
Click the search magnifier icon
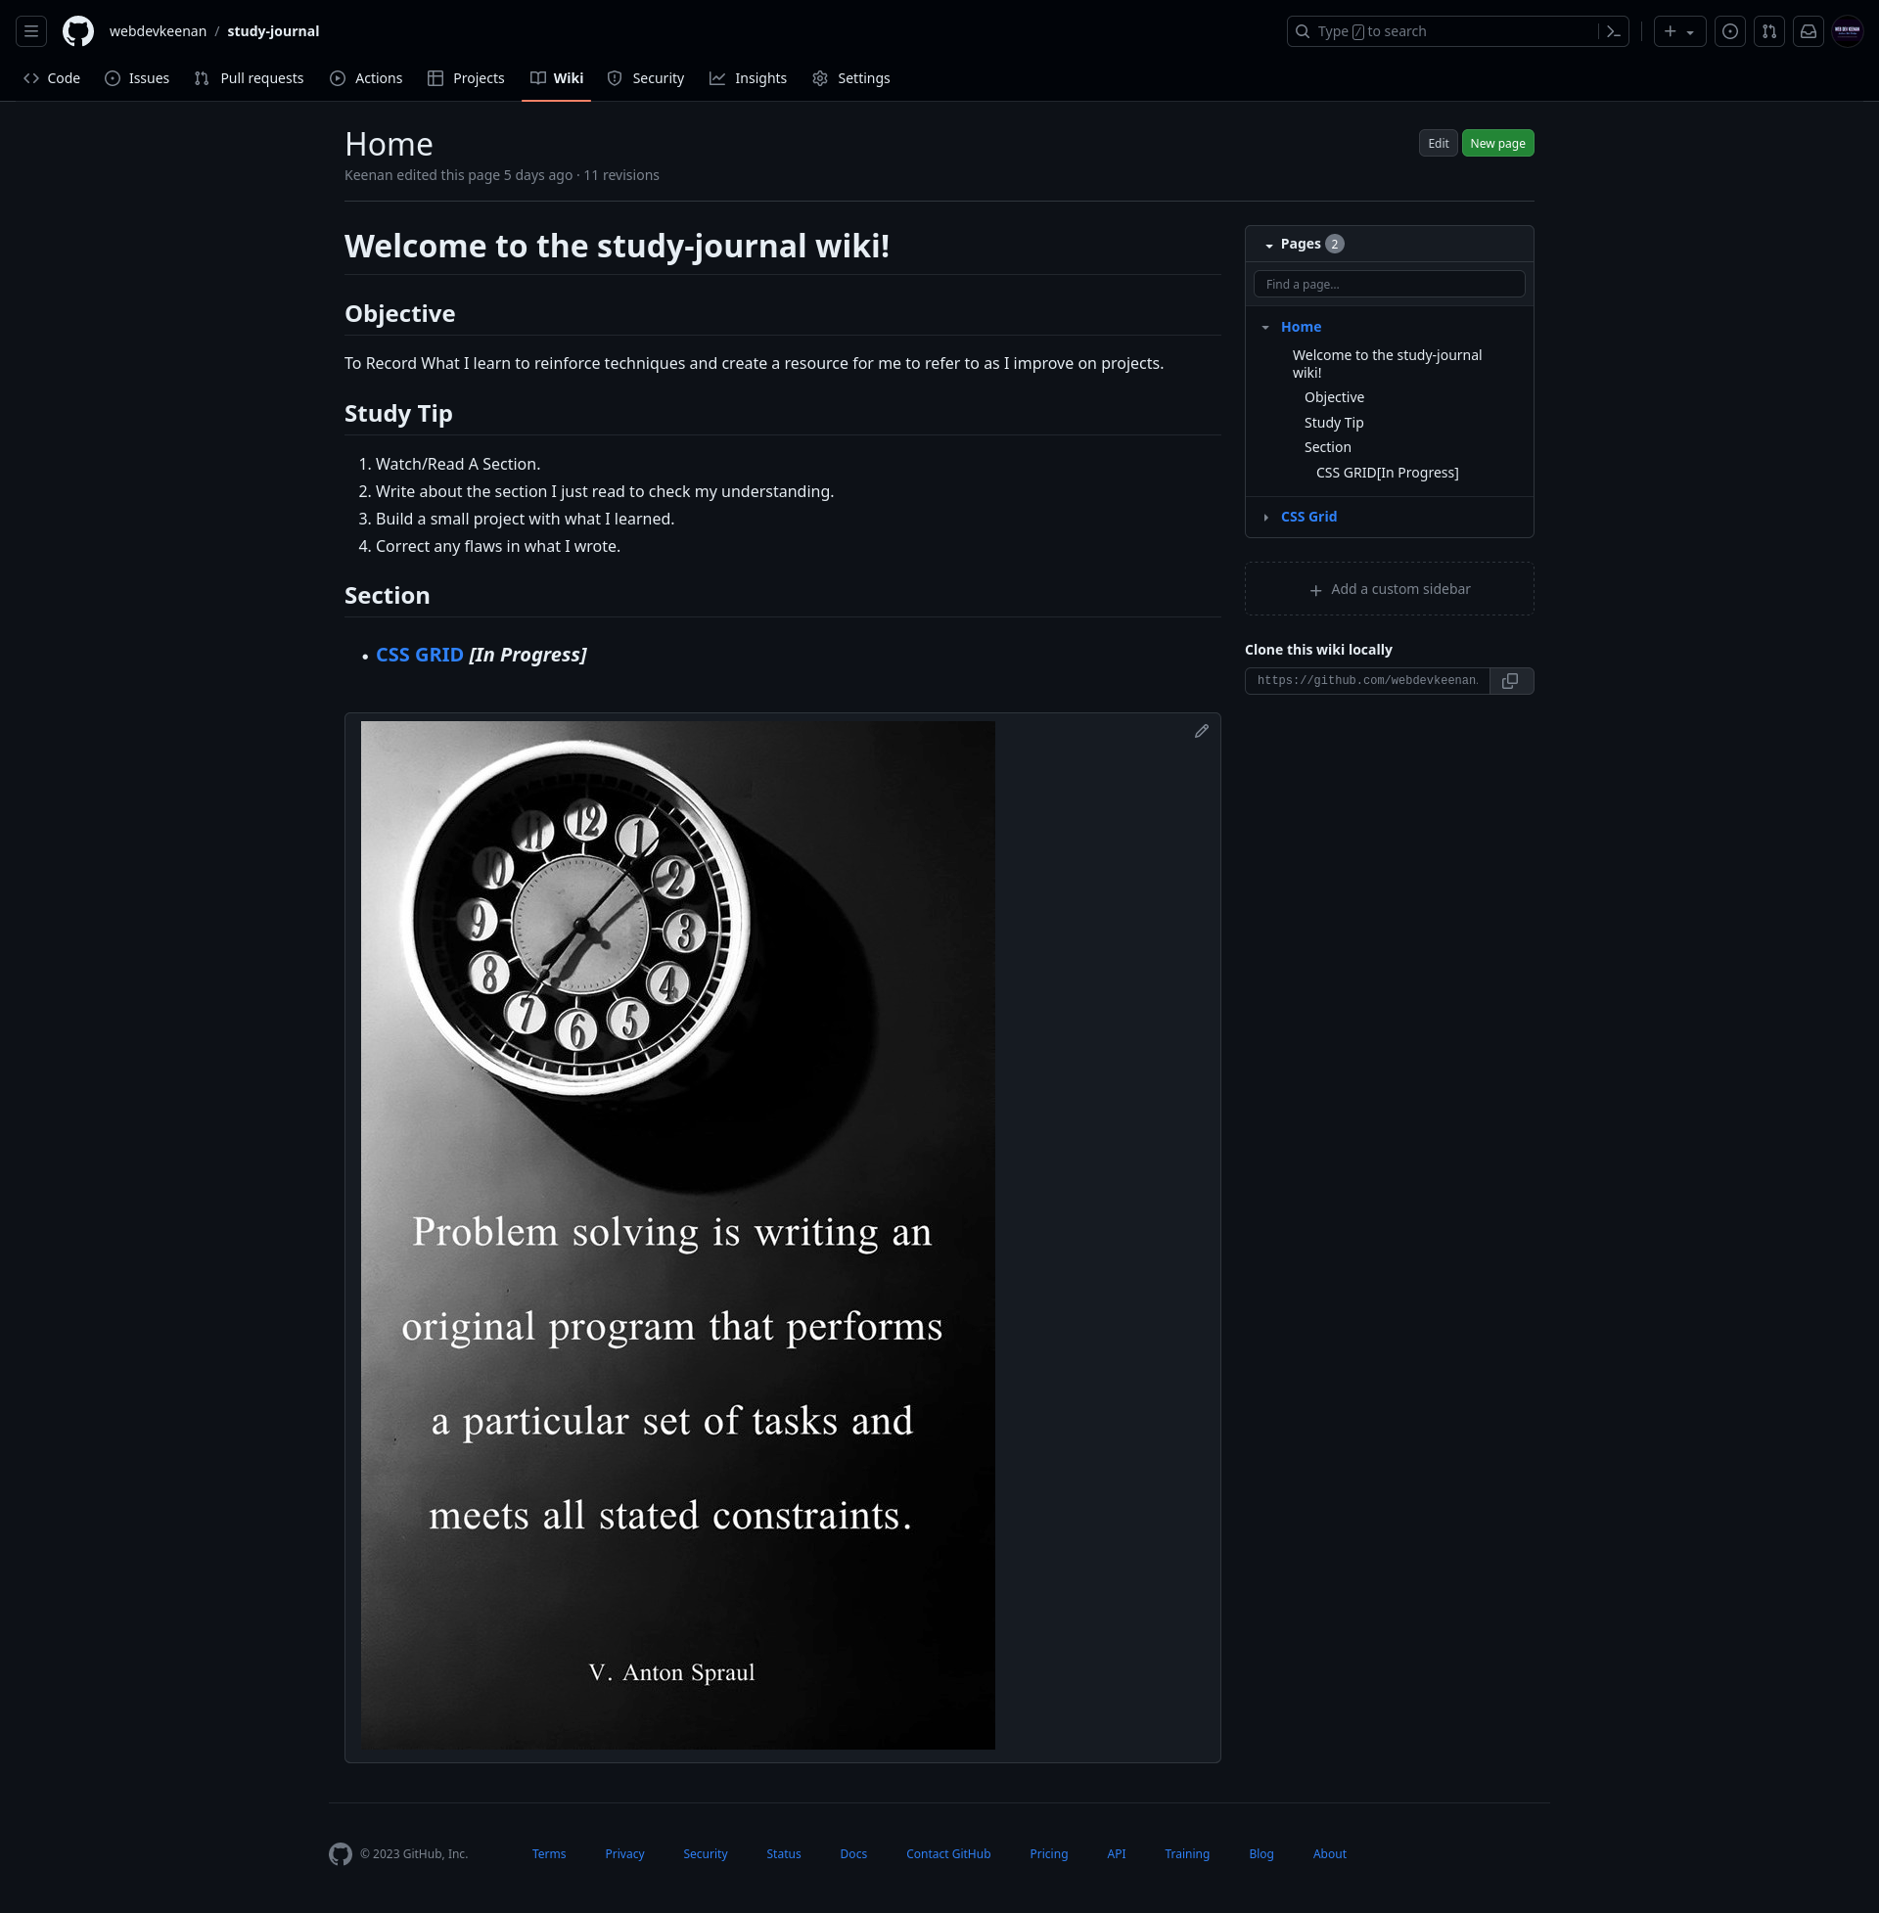pyautogui.click(x=1302, y=30)
